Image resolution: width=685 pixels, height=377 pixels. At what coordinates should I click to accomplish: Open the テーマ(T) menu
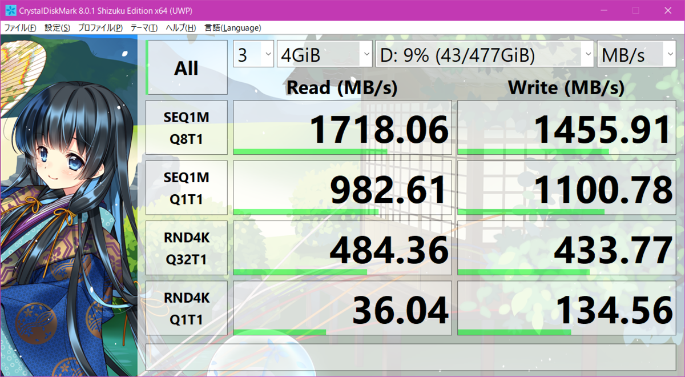point(144,27)
